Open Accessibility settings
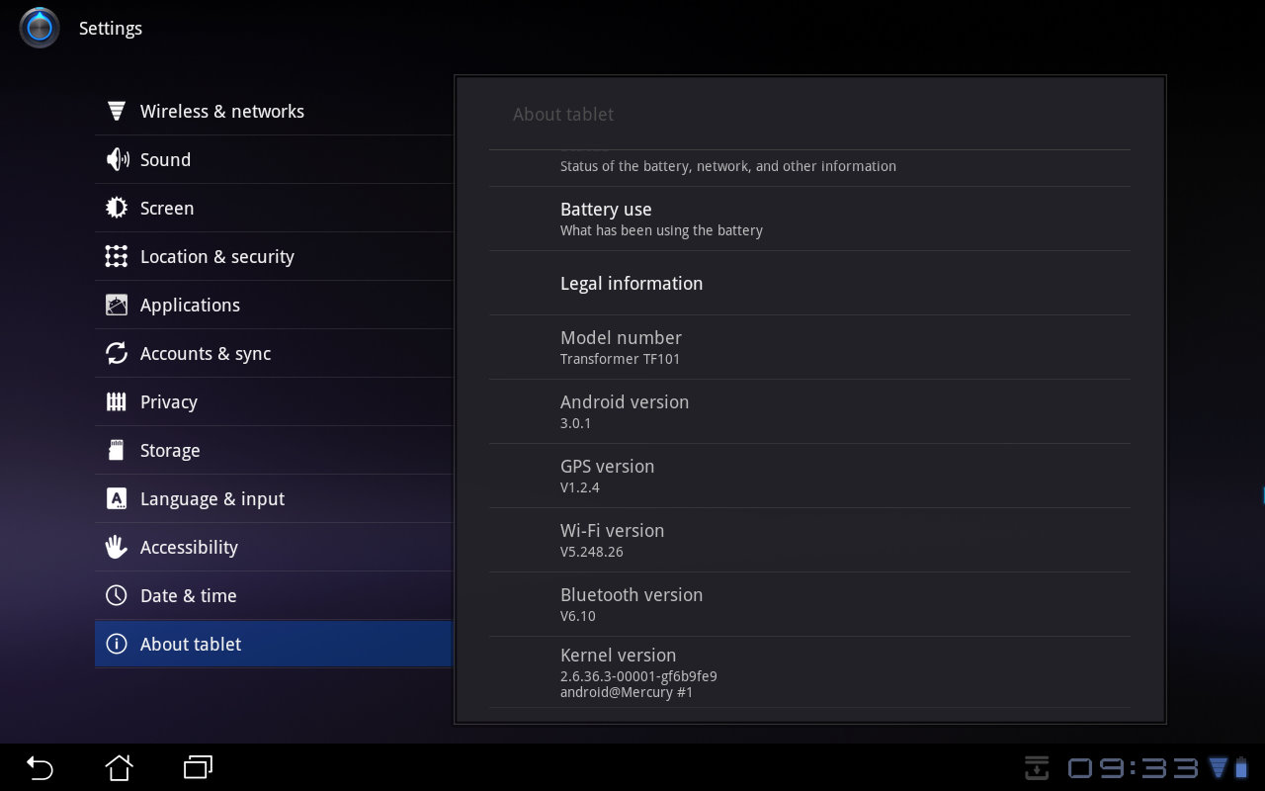Viewport: 1265px width, 791px height. click(x=274, y=547)
